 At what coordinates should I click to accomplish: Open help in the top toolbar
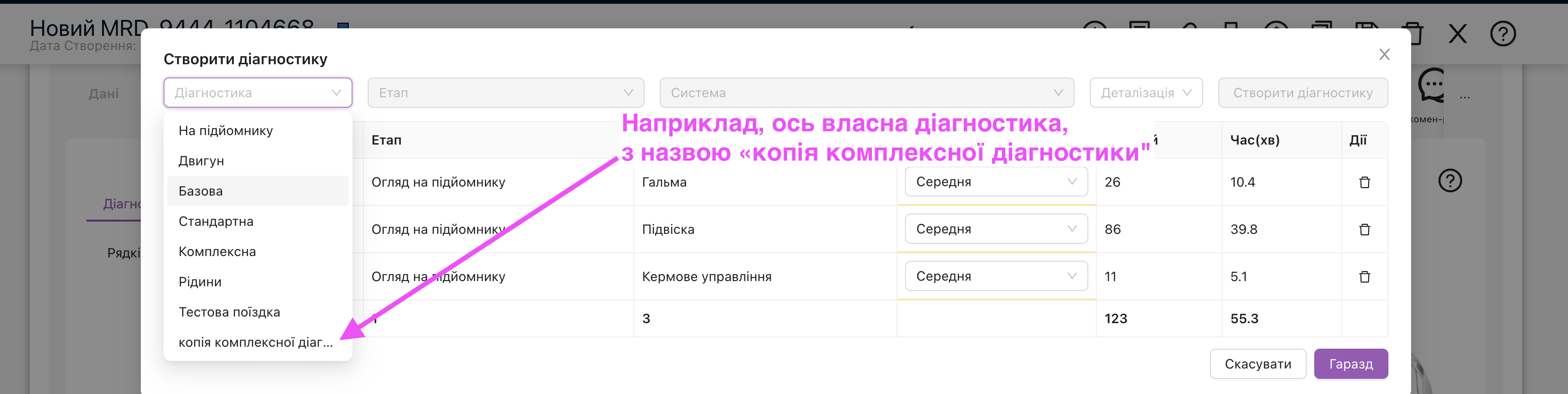[x=1502, y=34]
